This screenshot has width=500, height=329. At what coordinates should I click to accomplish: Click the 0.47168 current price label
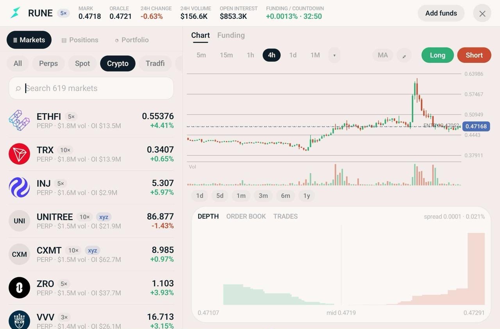[476, 126]
